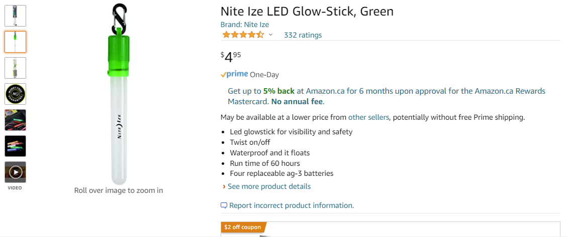Select the first packaged glow-stick thumbnail
Image resolution: width=567 pixels, height=237 pixels.
click(16, 16)
